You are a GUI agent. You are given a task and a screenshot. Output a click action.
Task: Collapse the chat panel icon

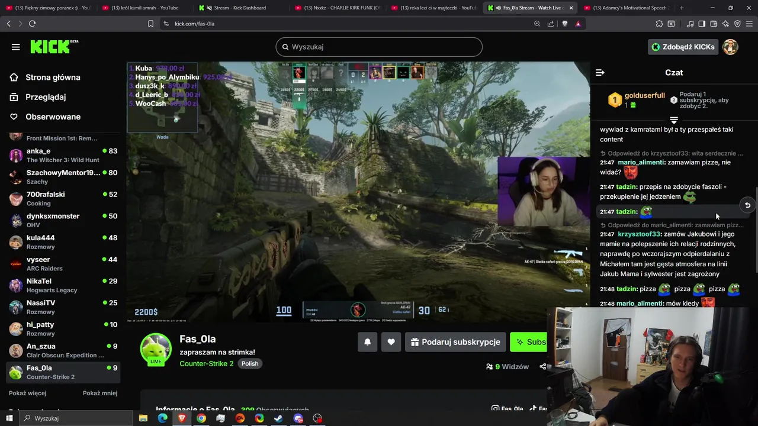tap(600, 72)
